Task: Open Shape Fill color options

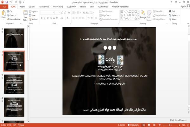Action: [158, 11]
